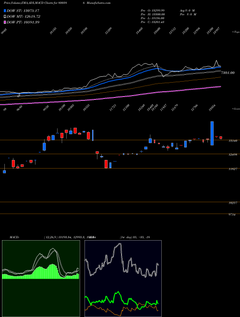Viewport: 240px width, 317px height.
Task: Click the 11827 price level label
Action: [232, 169]
